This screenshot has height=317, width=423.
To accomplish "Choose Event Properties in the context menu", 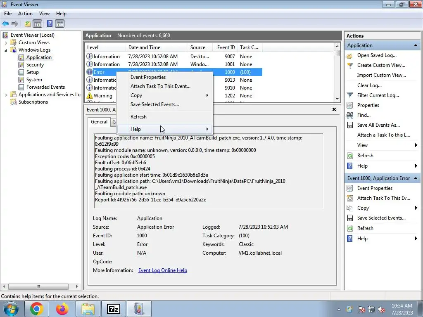I will tap(164, 77).
